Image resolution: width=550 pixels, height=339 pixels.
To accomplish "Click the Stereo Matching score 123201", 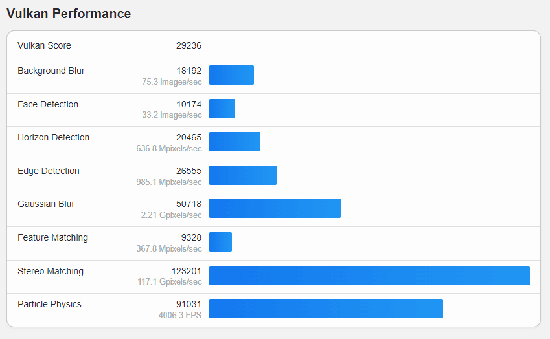I will tap(187, 271).
